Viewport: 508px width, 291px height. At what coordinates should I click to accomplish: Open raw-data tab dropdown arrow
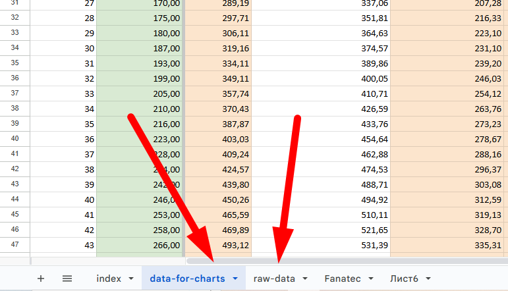[x=305, y=278]
